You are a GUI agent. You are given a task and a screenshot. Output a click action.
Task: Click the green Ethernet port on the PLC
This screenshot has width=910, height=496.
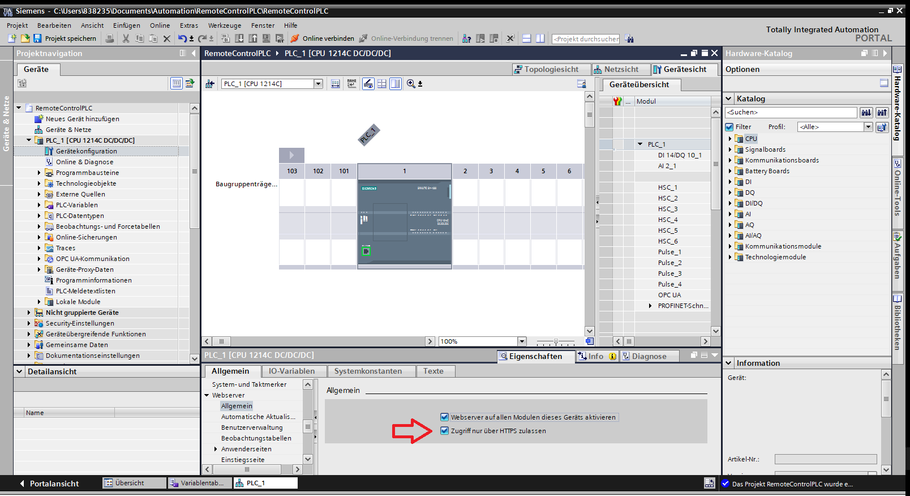(366, 251)
